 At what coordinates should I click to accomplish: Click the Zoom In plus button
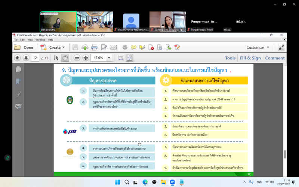click(x=86, y=58)
